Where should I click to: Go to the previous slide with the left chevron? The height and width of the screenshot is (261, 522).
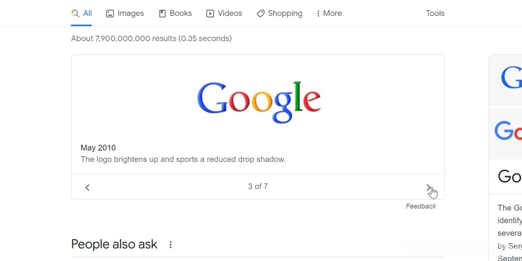click(87, 187)
